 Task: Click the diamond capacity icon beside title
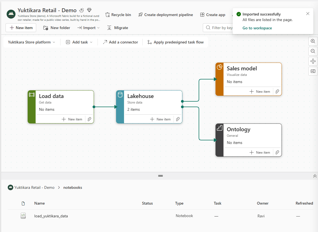[89, 10]
